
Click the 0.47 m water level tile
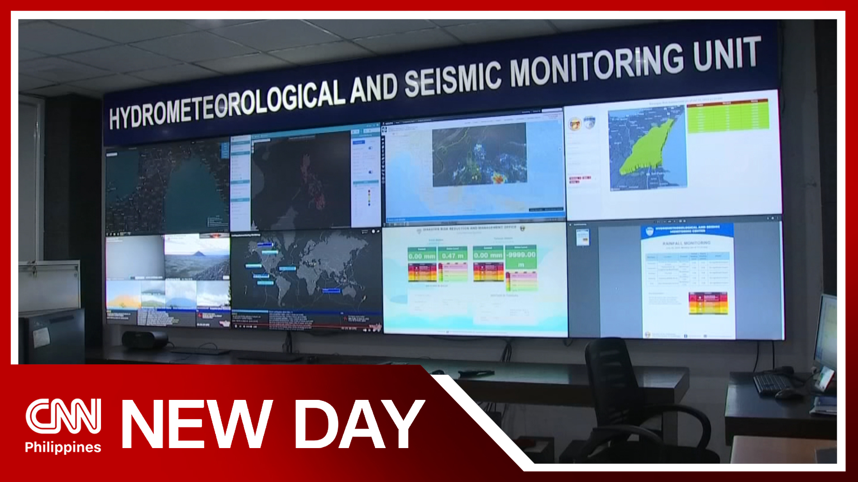pos(452,256)
